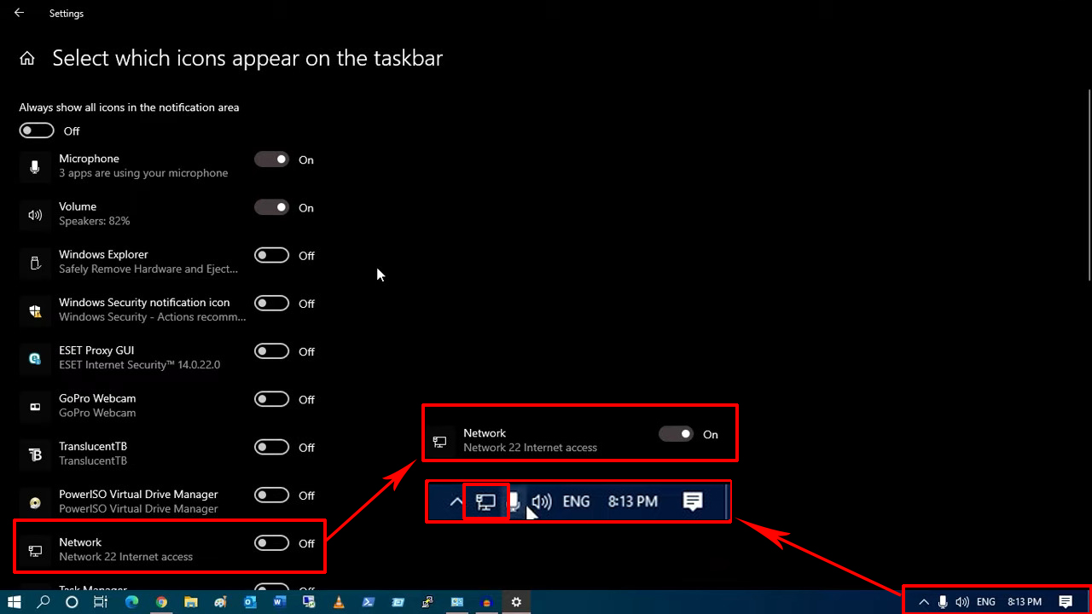Open Windows PowerShell from the taskbar
The width and height of the screenshot is (1092, 614).
click(x=369, y=602)
